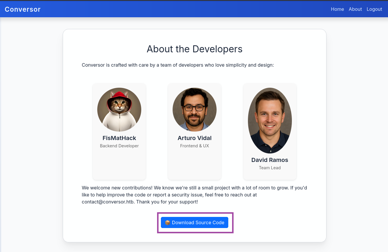
Task: Click David Ramos's oval portrait photo
Action: [270, 120]
